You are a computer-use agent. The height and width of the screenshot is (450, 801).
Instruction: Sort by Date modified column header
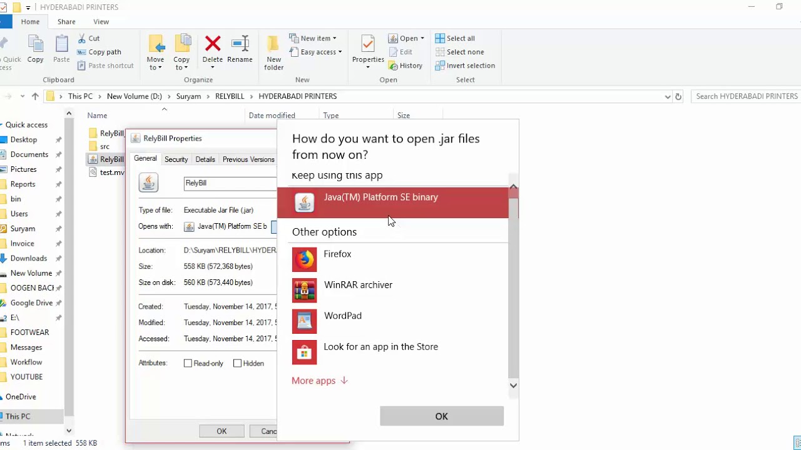[272, 116]
